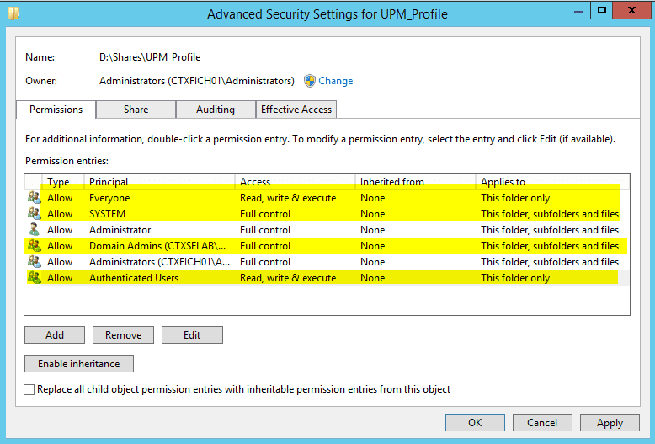
Task: Click Edit to modify permission entry
Action: 192,335
